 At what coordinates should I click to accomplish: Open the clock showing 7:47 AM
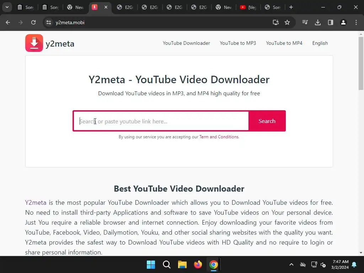point(340,264)
